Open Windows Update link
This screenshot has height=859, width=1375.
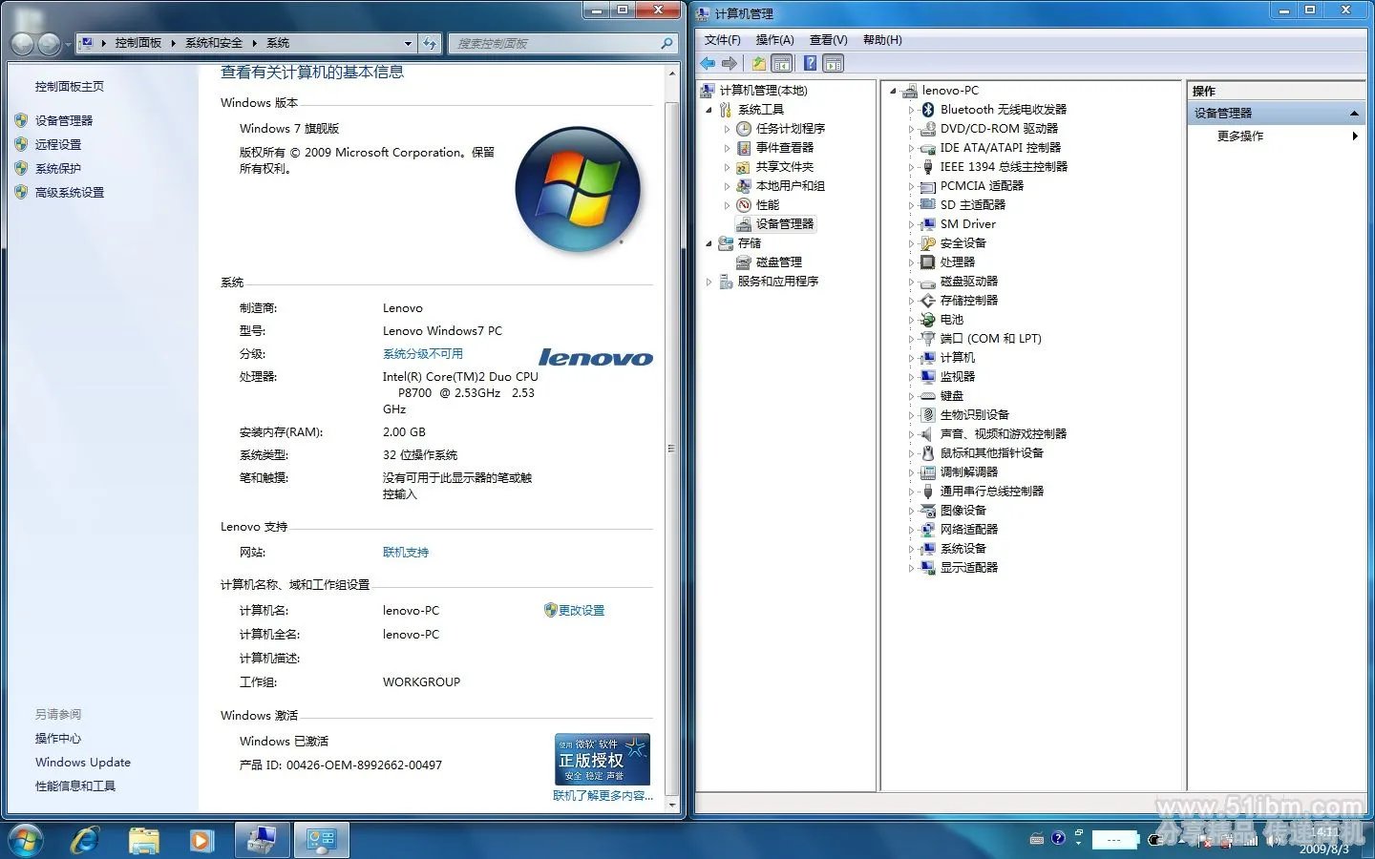point(83,762)
